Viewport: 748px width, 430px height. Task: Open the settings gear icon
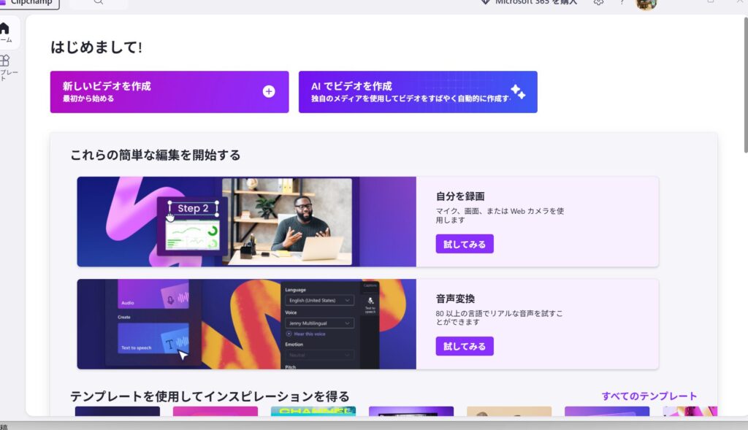pyautogui.click(x=599, y=4)
